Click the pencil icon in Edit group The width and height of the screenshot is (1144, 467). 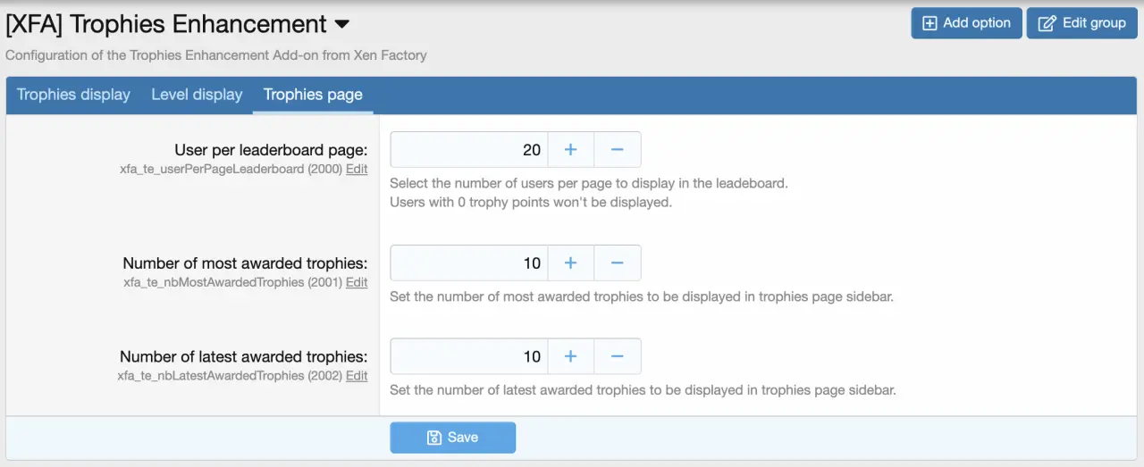[x=1047, y=23]
